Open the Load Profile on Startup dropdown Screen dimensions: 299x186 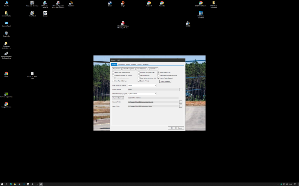(155, 85)
